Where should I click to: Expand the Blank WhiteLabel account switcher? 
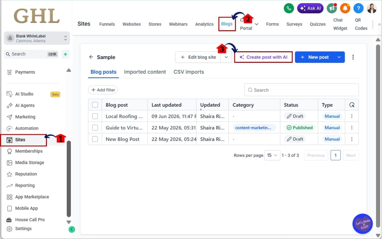[37, 38]
